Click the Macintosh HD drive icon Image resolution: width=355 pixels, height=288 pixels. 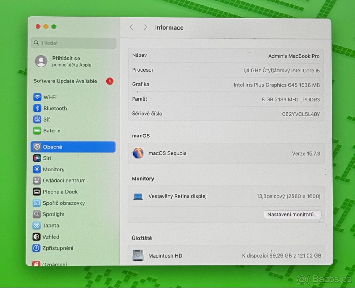click(138, 255)
